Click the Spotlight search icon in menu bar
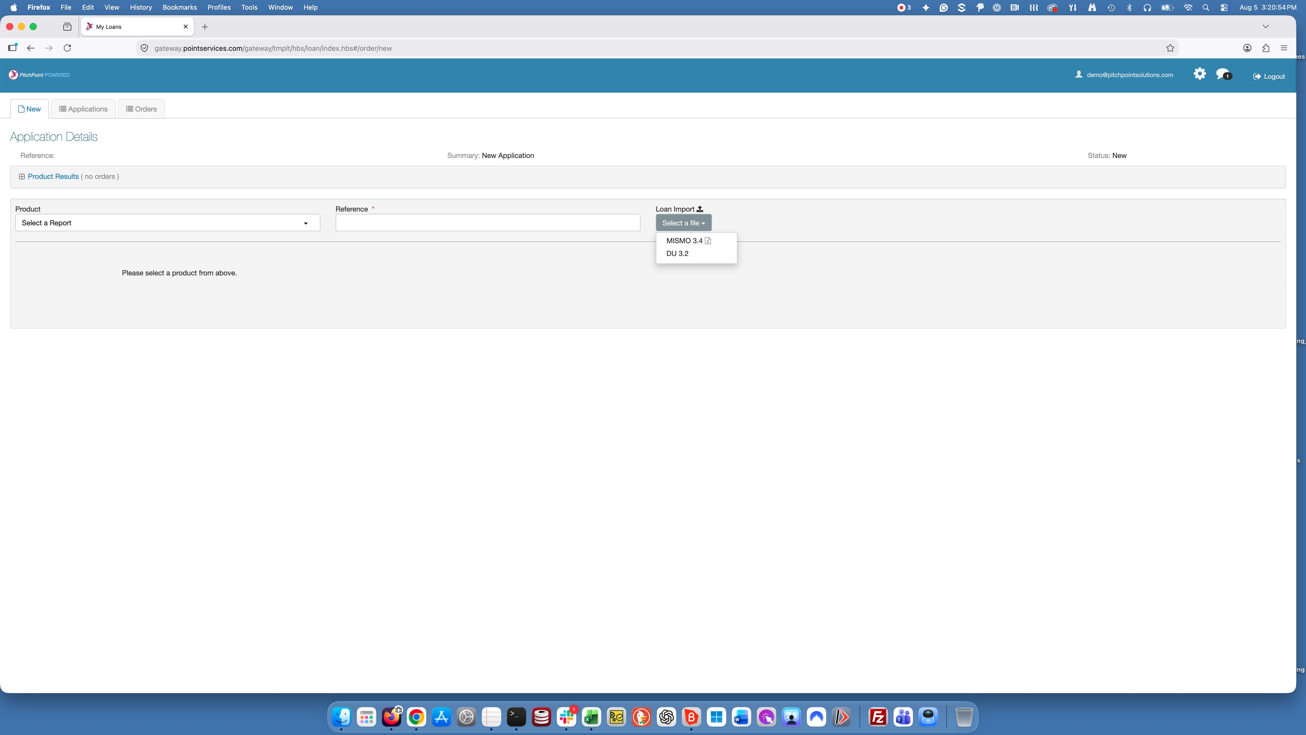Viewport: 1306px width, 735px height. coord(1206,8)
